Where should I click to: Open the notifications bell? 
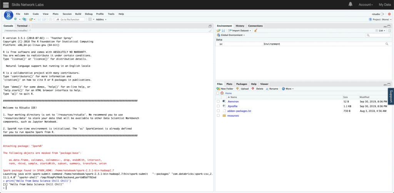(350, 4)
